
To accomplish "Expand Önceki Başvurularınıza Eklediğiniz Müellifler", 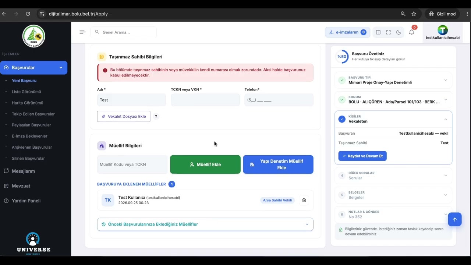I will coord(205,224).
